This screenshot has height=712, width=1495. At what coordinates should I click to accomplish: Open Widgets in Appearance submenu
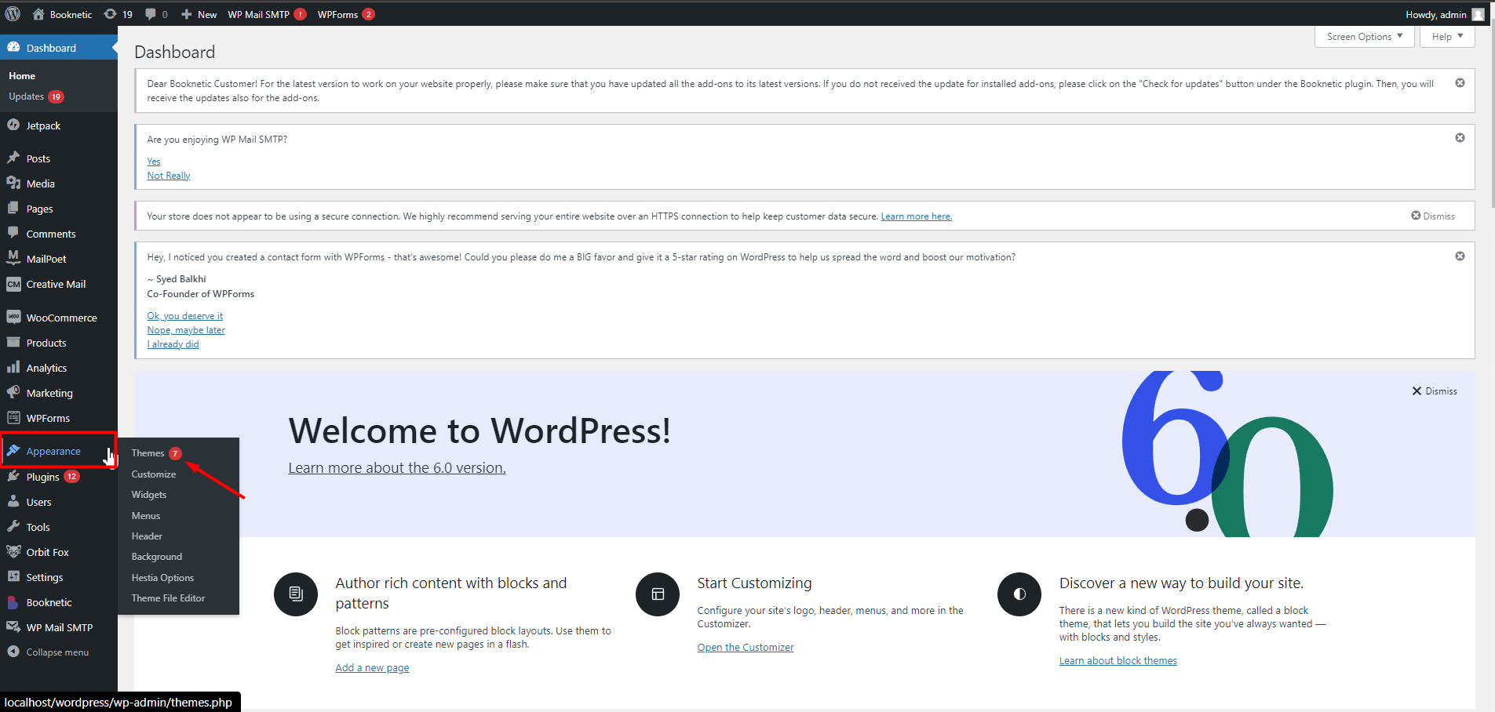[149, 495]
